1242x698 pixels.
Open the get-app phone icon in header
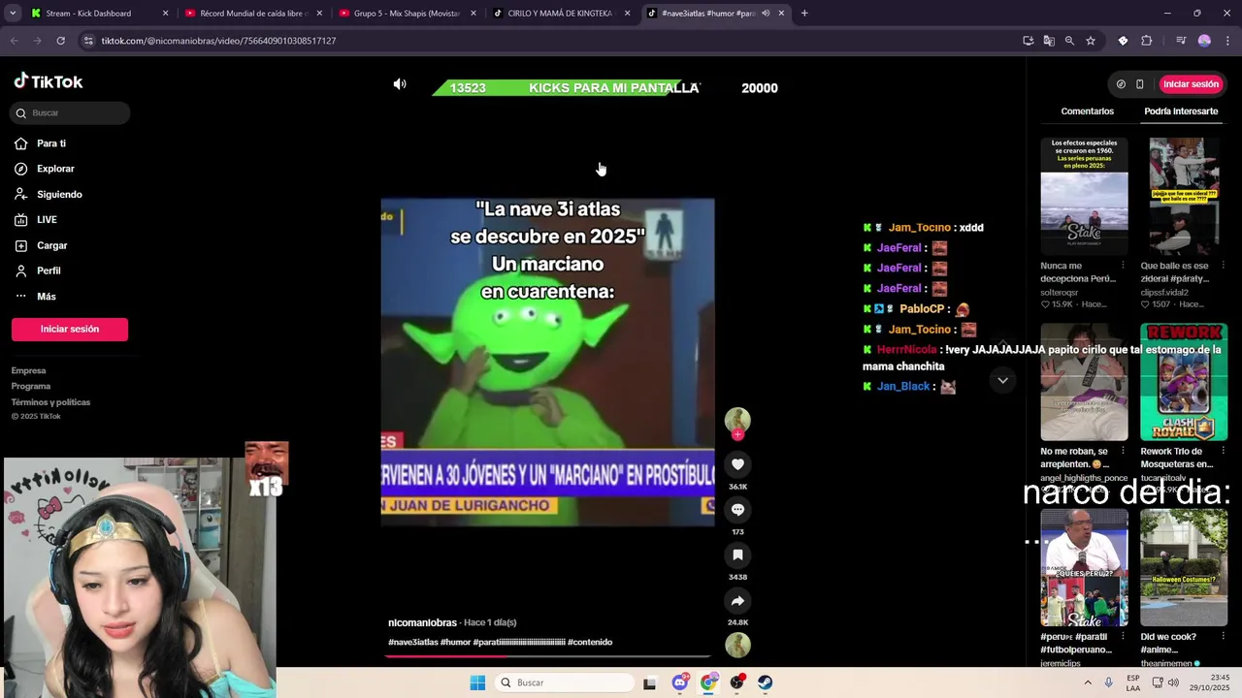pyautogui.click(x=1140, y=84)
